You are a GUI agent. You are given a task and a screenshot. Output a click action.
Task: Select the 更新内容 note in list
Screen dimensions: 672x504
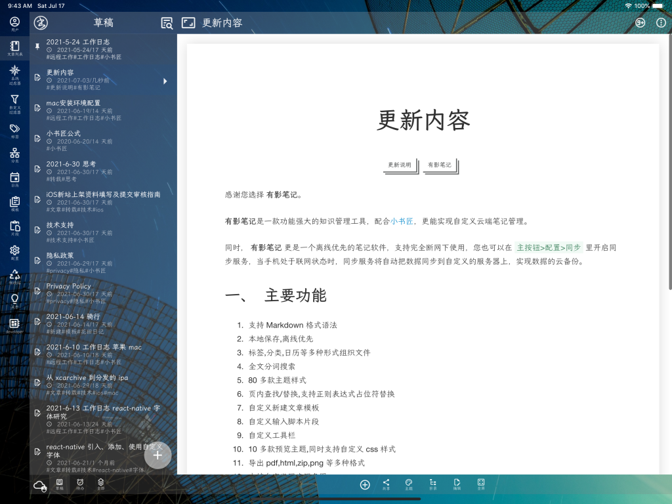tap(103, 79)
